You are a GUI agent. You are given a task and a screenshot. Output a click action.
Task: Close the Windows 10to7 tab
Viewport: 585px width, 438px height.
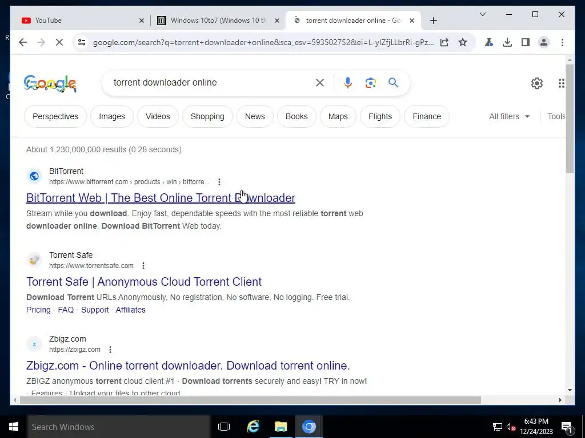point(277,21)
